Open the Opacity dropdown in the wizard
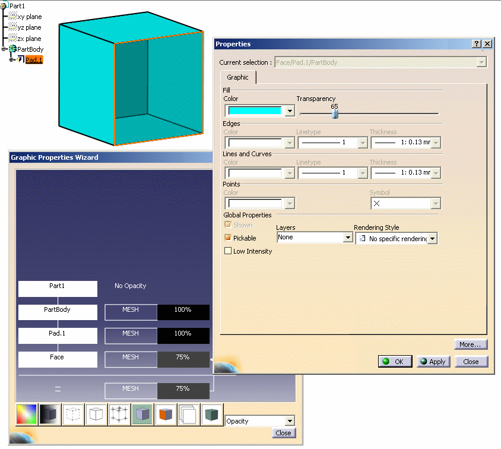 290,421
